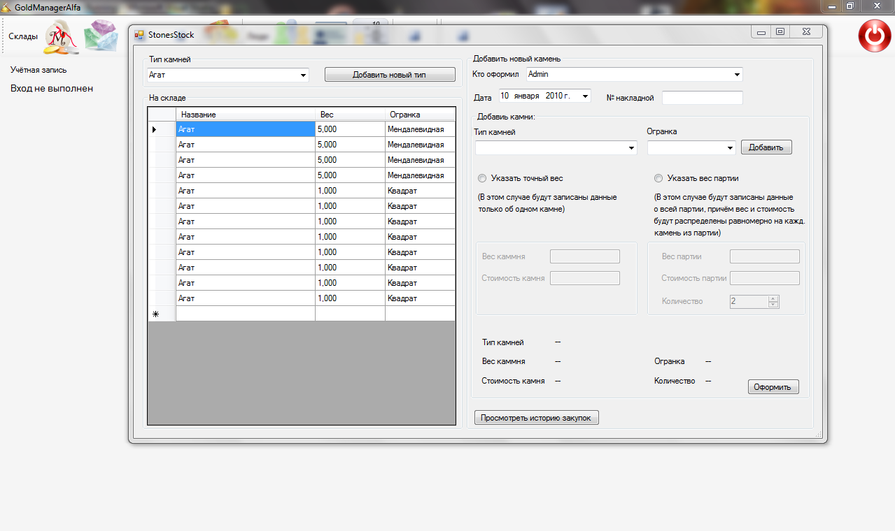Click the 'Добавить новый тип' button
The image size is (895, 531).
click(x=389, y=75)
